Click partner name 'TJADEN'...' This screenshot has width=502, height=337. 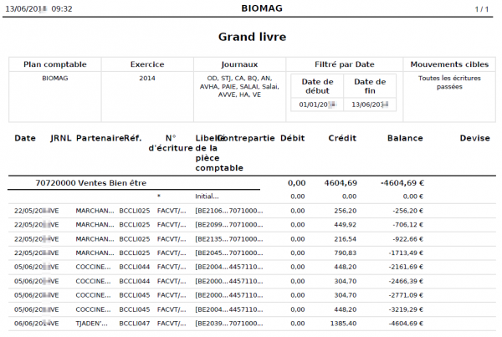tap(91, 324)
